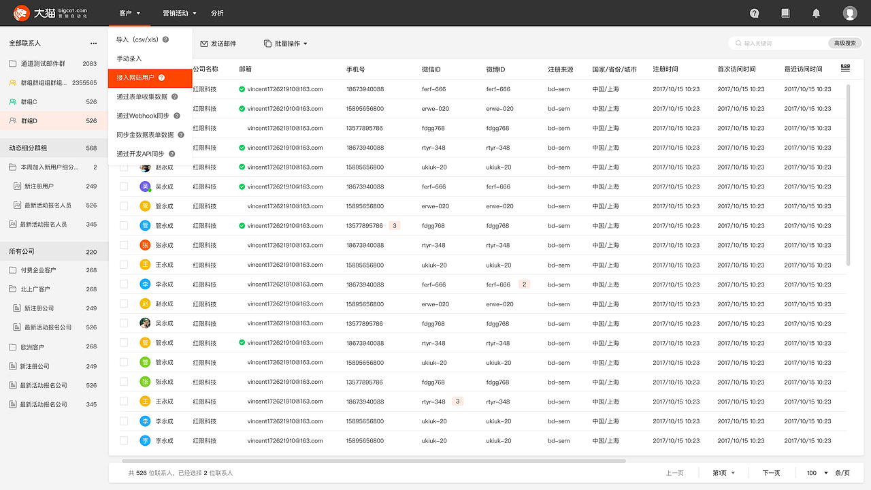Check the 管永成 row with green avatar
This screenshot has width=871, height=490.
124,363
